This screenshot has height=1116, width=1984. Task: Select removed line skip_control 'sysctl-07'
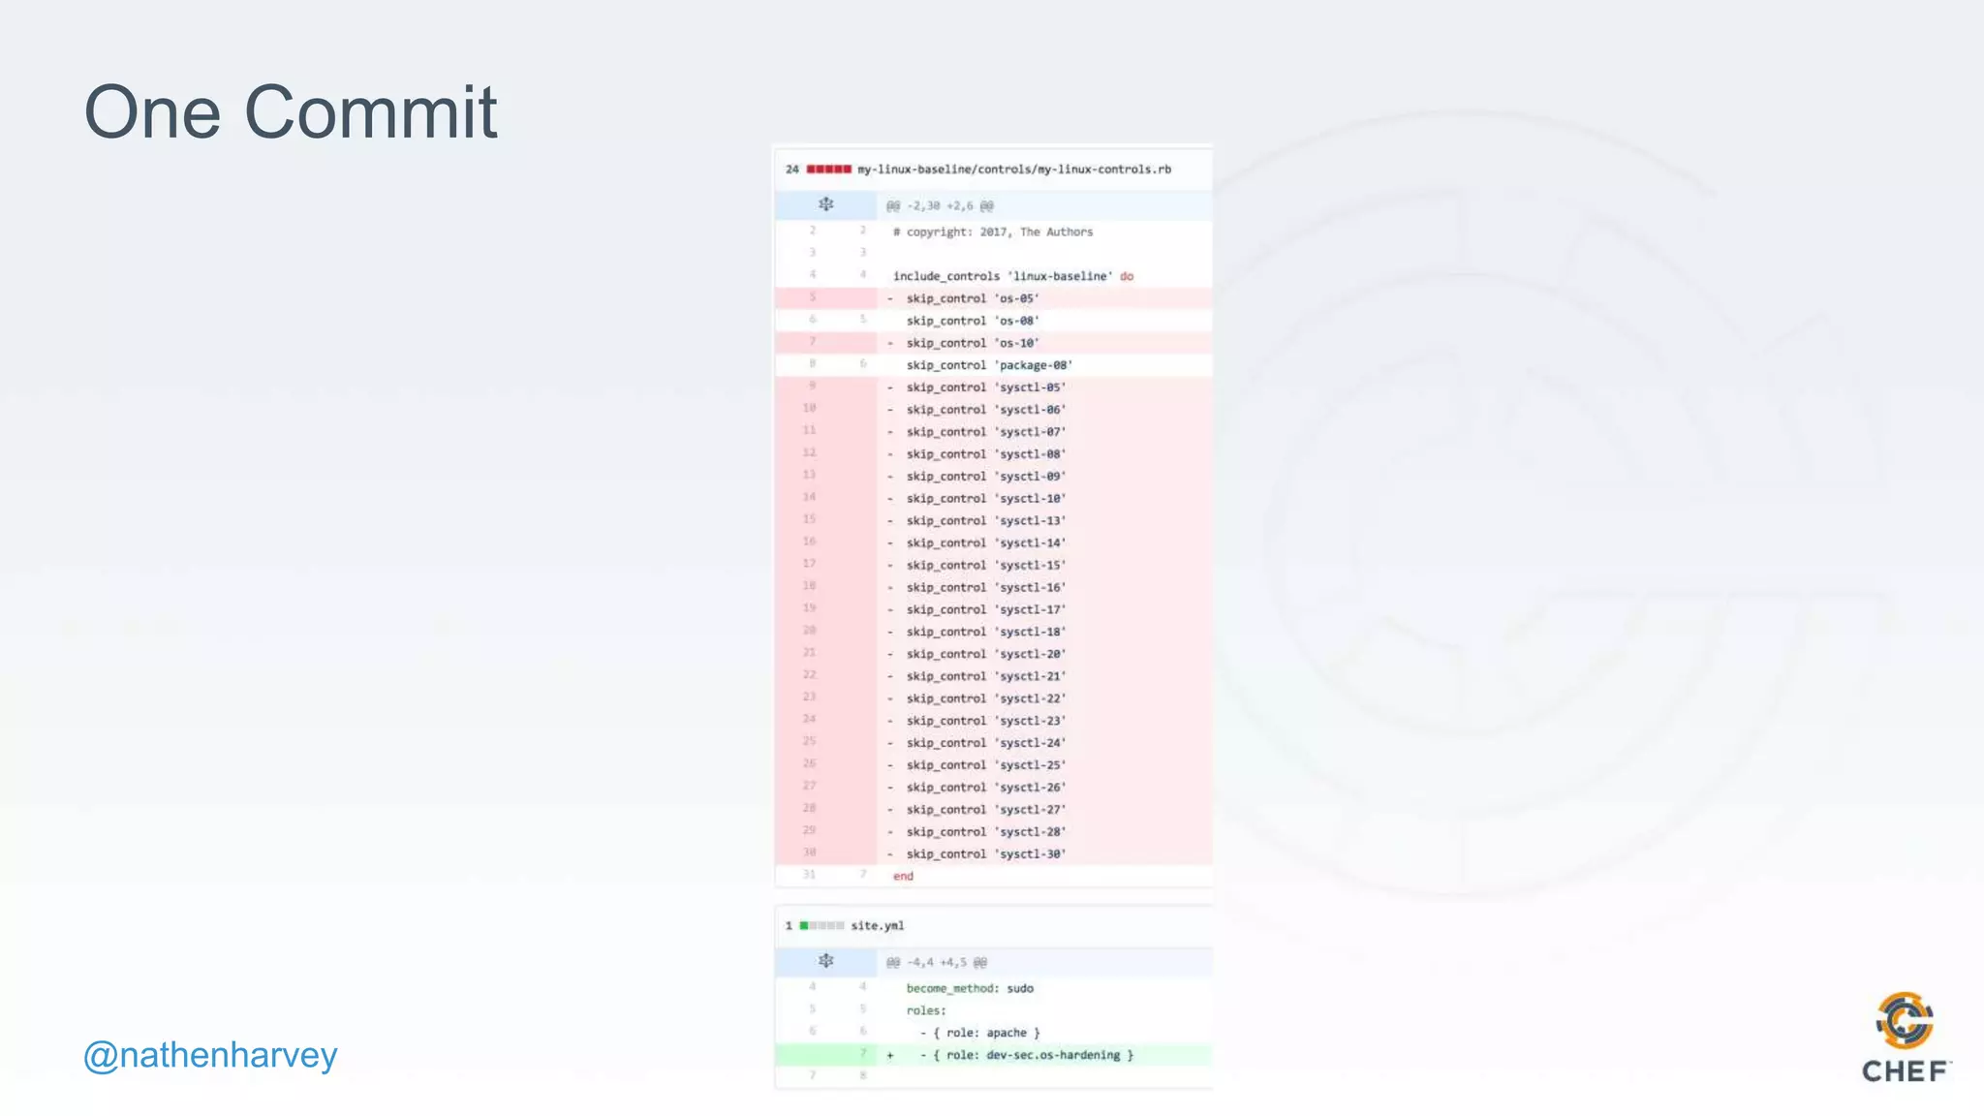[x=993, y=432]
